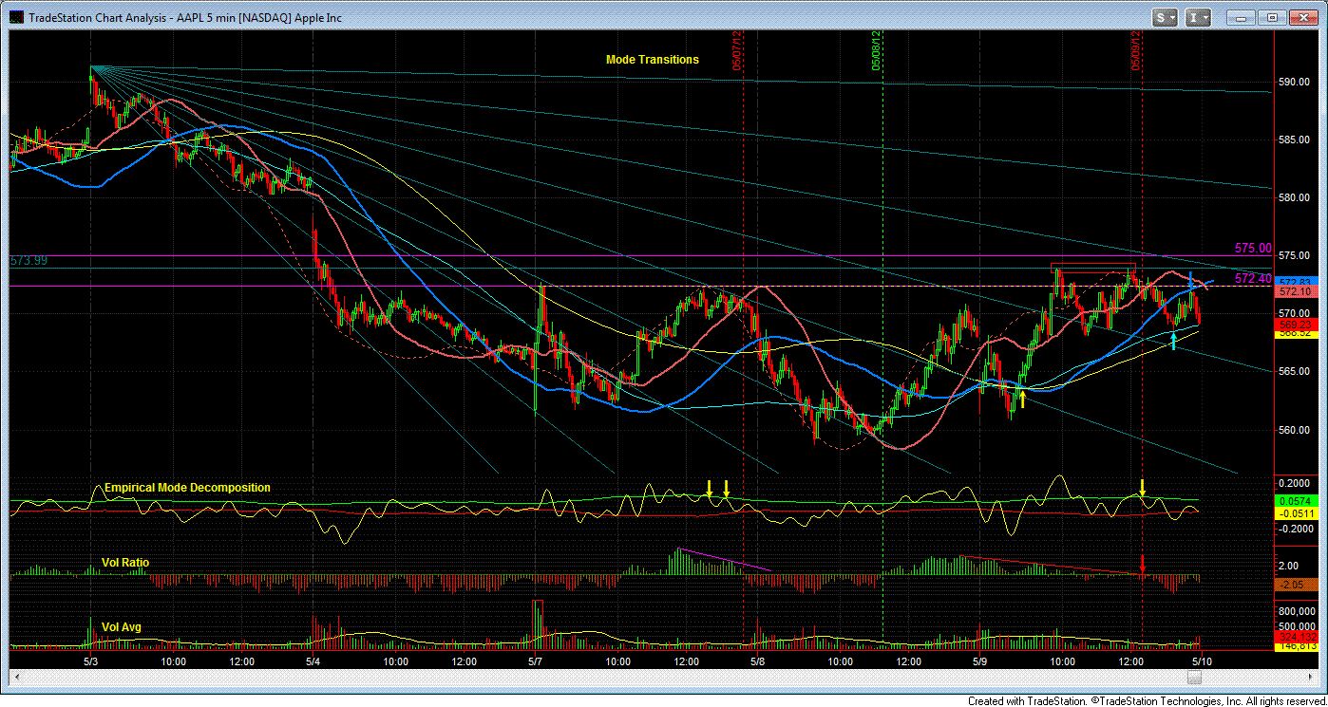Click the red down arrow in Vol Ratio pane
Image resolution: width=1328 pixels, height=707 pixels.
(1142, 566)
